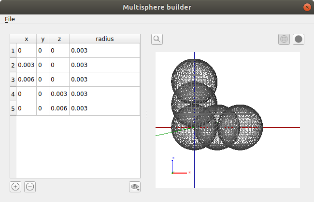This screenshot has width=314, height=202.
Task: Switch to wireframe rendering mode
Action: (284, 39)
